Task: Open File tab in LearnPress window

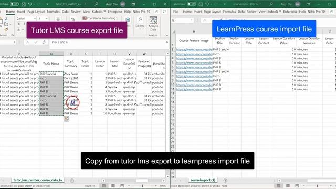Action: coord(175,12)
